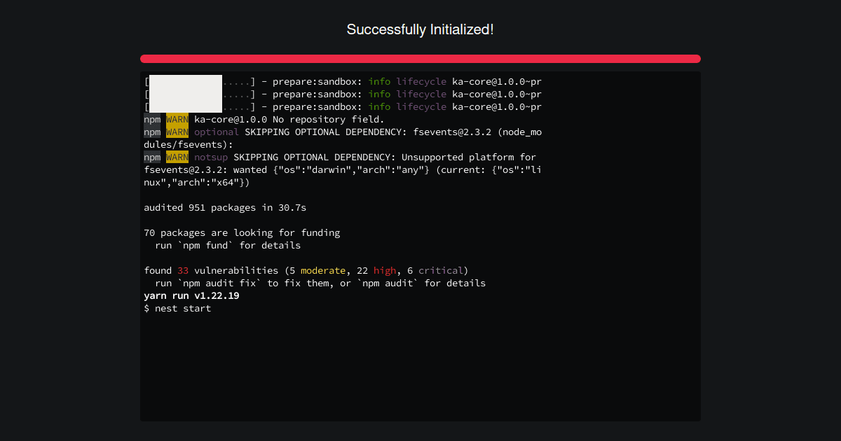Click the yellow WARN badge on the ka-core line

coord(177,119)
